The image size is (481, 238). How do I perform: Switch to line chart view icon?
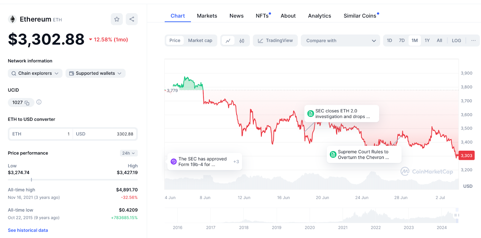228,41
